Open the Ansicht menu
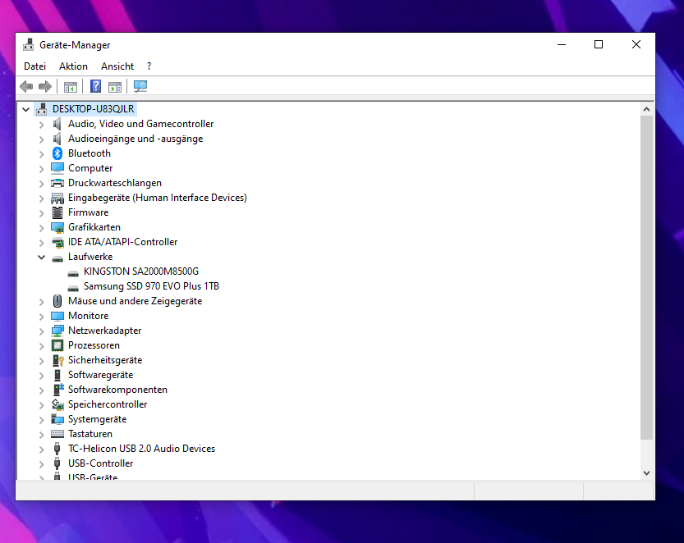The image size is (684, 543). [x=117, y=66]
